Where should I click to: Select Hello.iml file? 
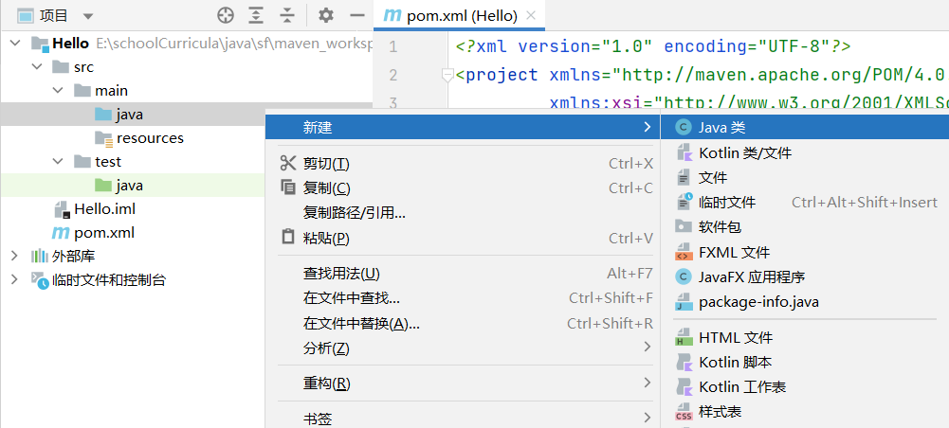coord(104,209)
